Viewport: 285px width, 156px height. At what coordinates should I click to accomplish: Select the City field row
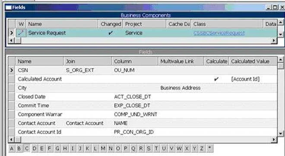[146, 88]
